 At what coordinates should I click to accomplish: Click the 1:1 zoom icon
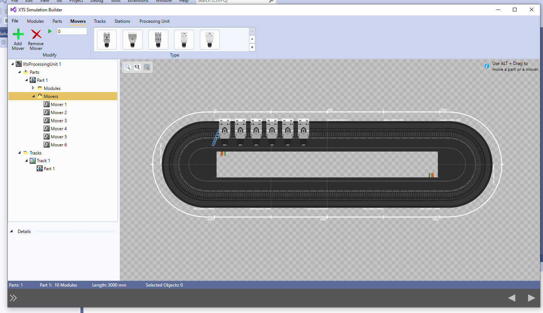pyautogui.click(x=137, y=67)
